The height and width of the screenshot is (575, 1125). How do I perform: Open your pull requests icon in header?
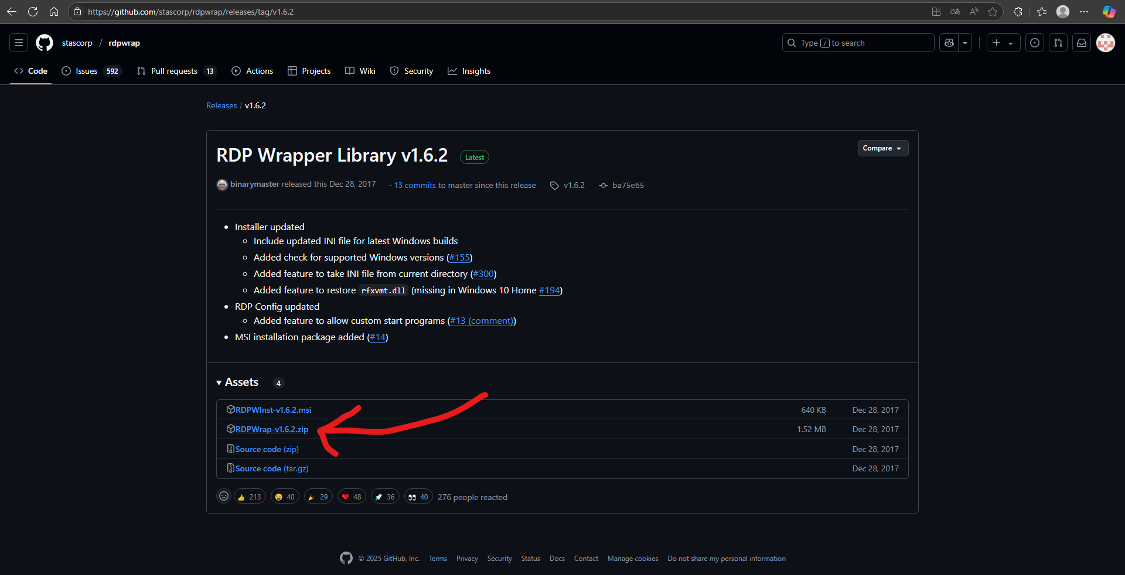1058,43
